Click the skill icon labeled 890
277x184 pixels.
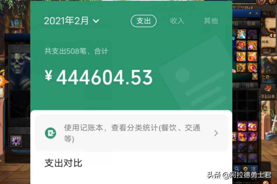(x=16, y=141)
